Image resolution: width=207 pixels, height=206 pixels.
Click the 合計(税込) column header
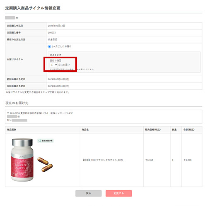click(189, 129)
